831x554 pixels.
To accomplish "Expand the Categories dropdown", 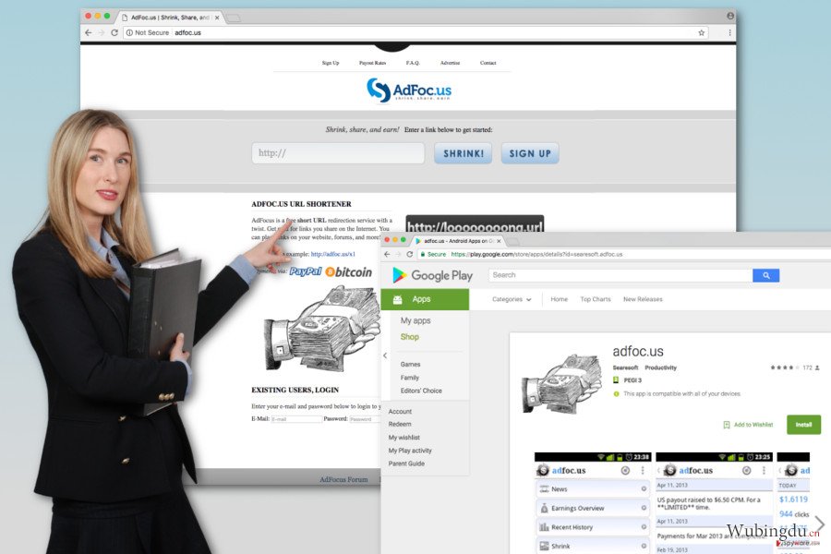I will coord(512,299).
